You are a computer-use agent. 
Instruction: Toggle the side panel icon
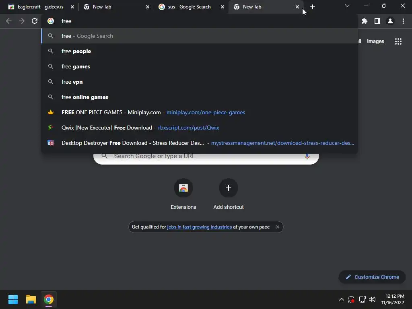coord(377,21)
